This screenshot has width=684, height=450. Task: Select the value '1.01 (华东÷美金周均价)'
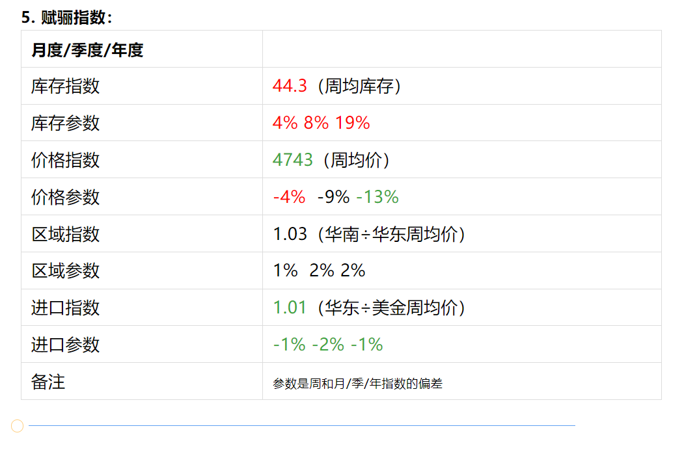pos(368,308)
